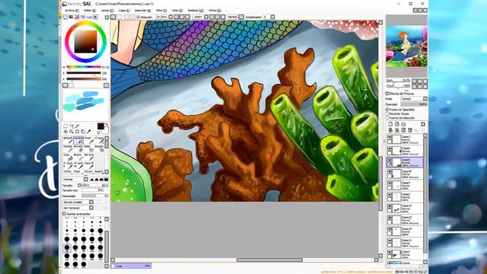Show the color mixer panel icon
487x274 pixels.
[x=83, y=17]
